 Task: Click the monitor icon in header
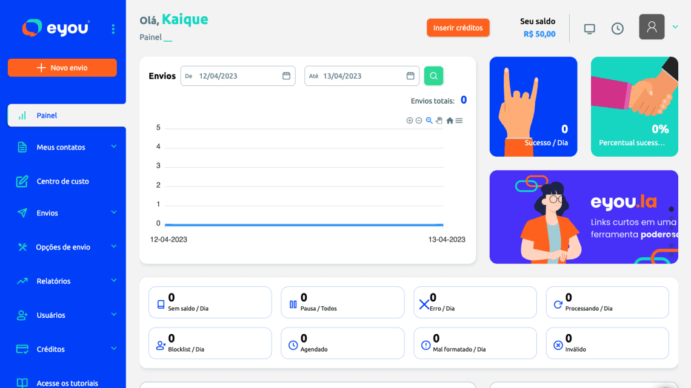(589, 28)
